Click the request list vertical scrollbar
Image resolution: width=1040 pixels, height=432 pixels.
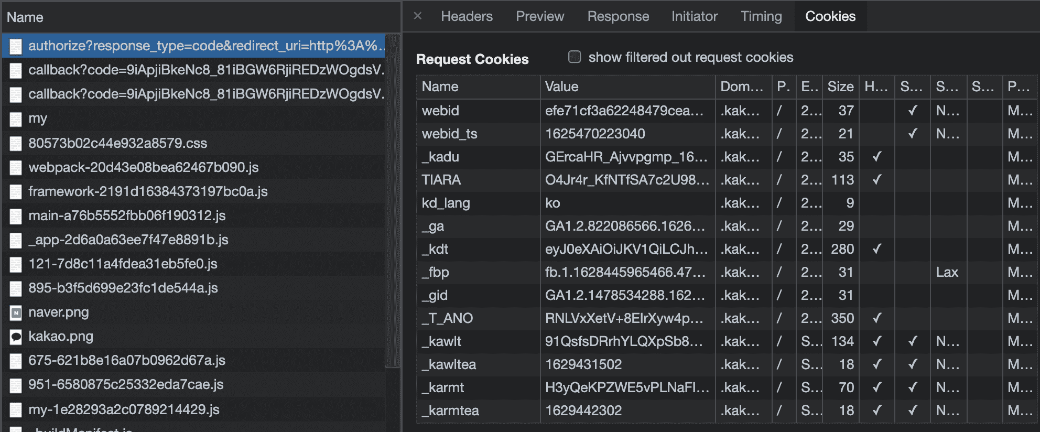[x=392, y=199]
